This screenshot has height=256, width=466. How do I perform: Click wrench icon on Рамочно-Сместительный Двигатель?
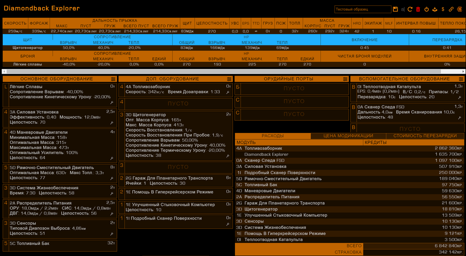click(x=112, y=178)
